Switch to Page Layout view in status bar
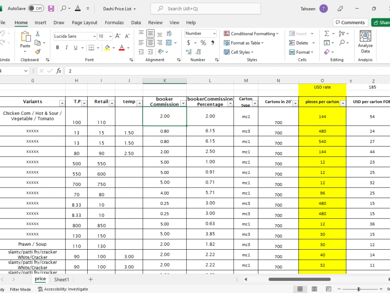 click(x=314, y=289)
